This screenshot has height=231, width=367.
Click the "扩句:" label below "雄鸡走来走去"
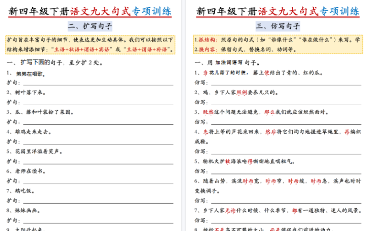(x=13, y=142)
